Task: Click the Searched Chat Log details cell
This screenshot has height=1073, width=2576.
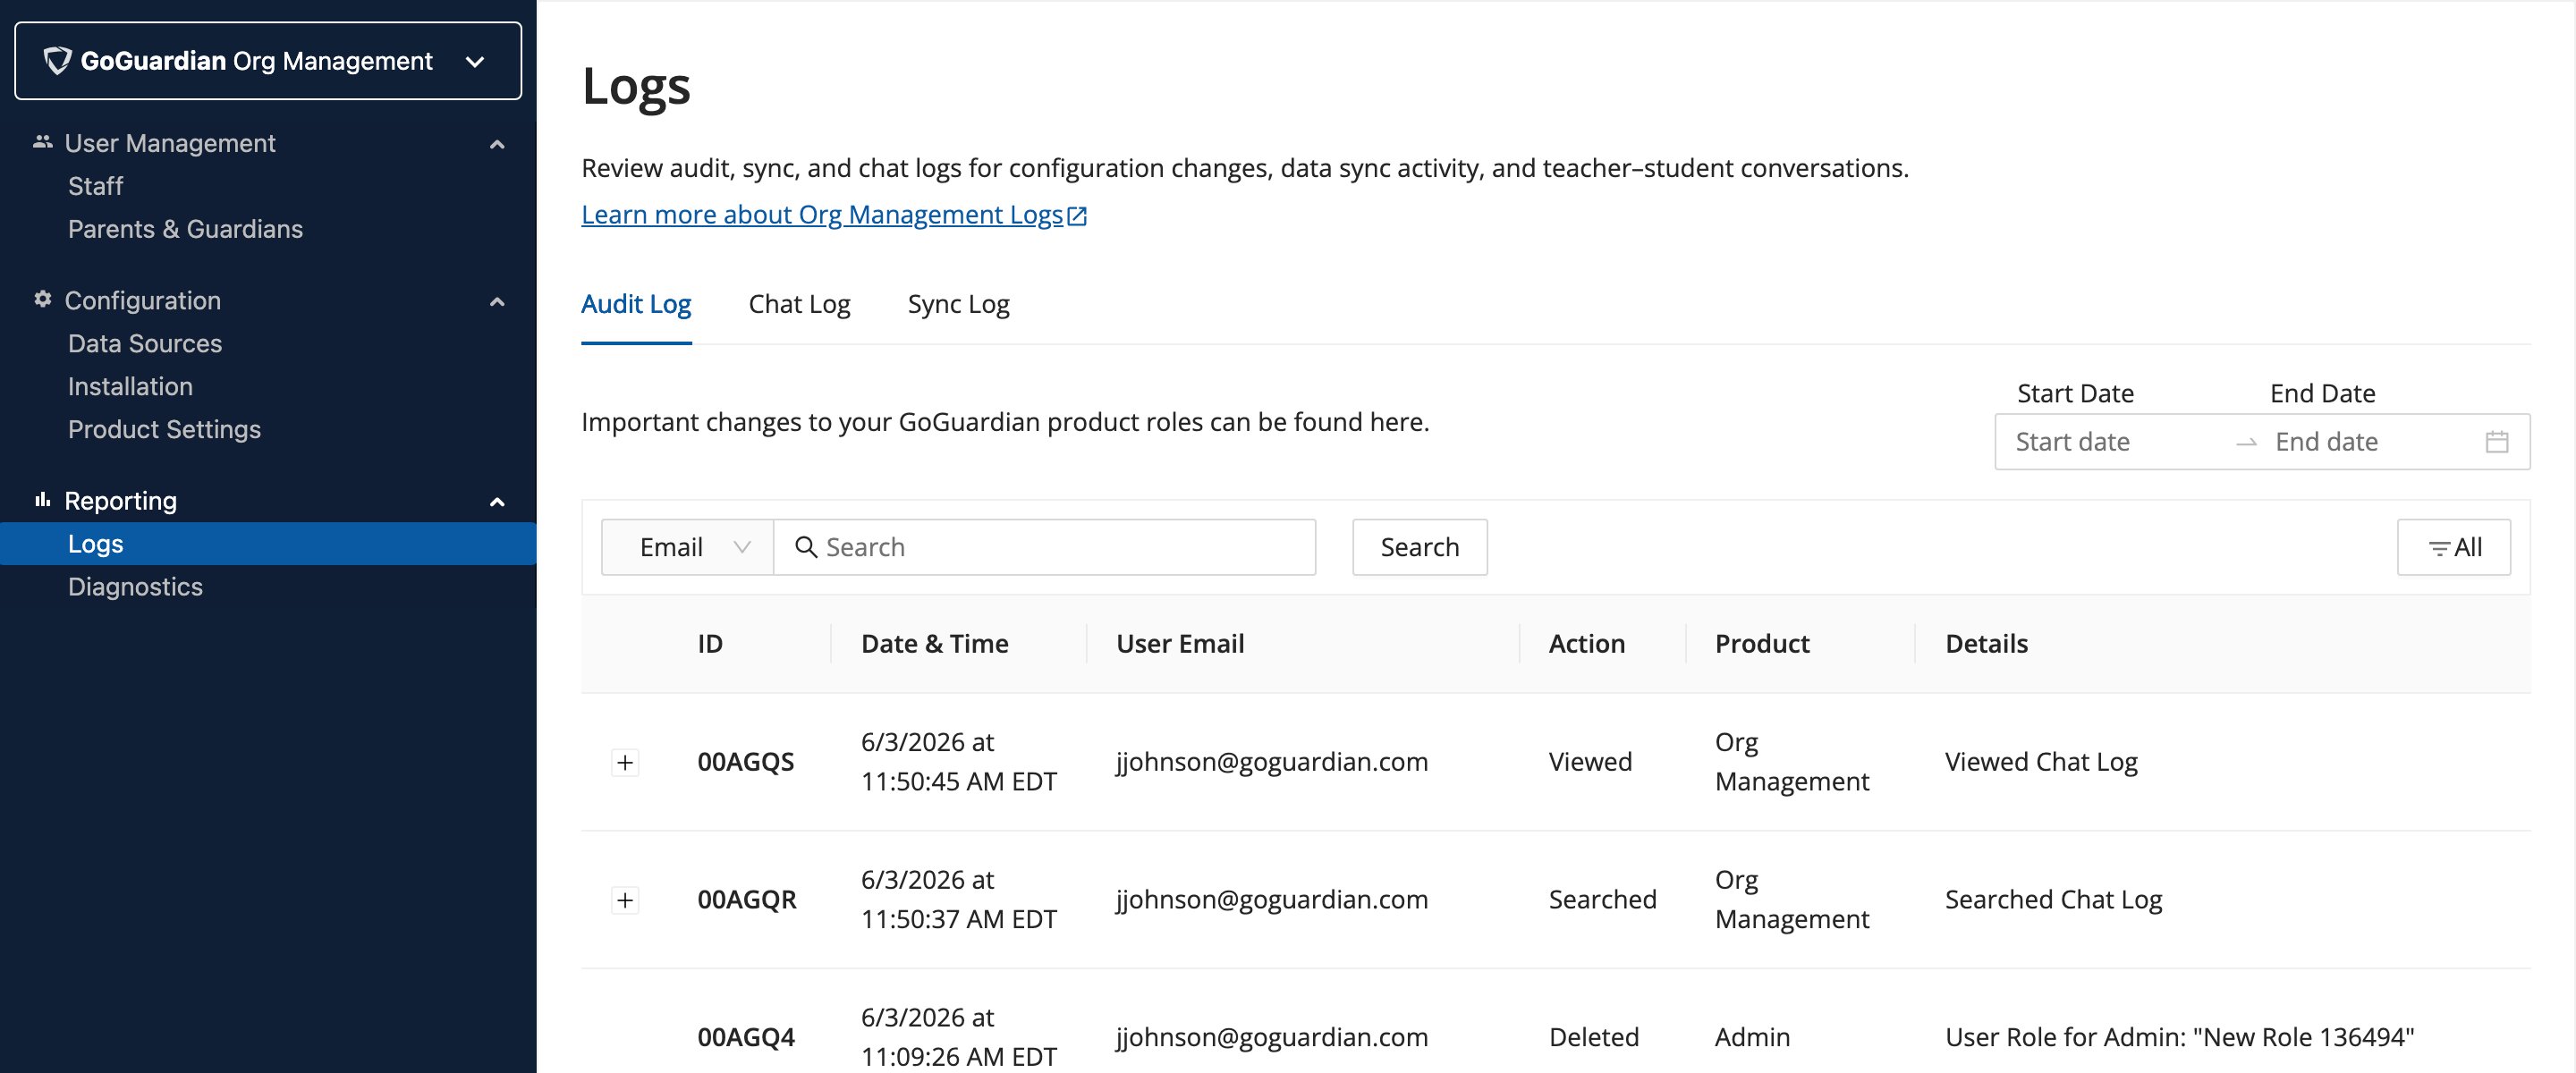Action: pos(2053,900)
